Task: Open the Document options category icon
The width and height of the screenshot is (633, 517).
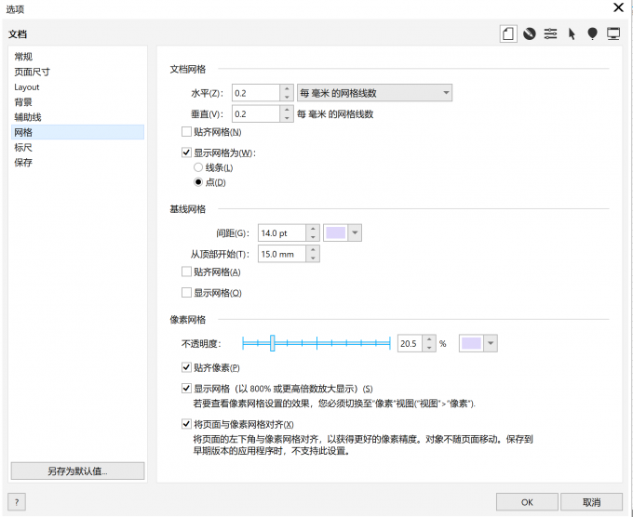Action: coord(508,33)
